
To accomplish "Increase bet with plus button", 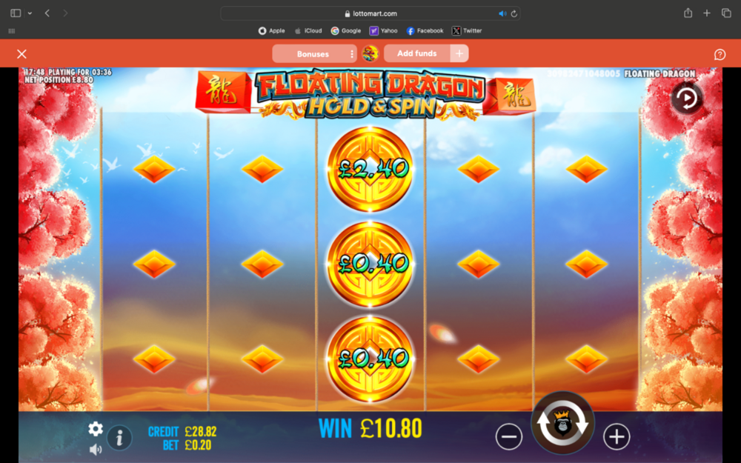I will (617, 436).
